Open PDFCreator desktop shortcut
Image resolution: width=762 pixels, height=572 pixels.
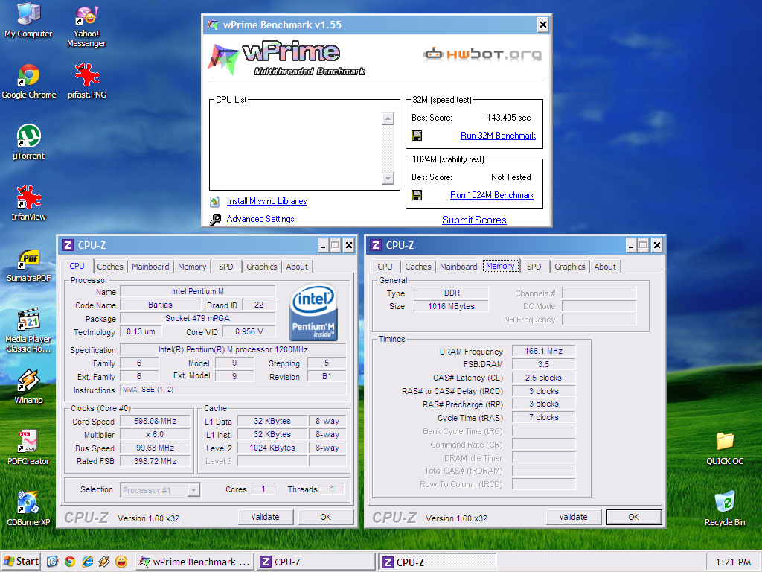(29, 448)
